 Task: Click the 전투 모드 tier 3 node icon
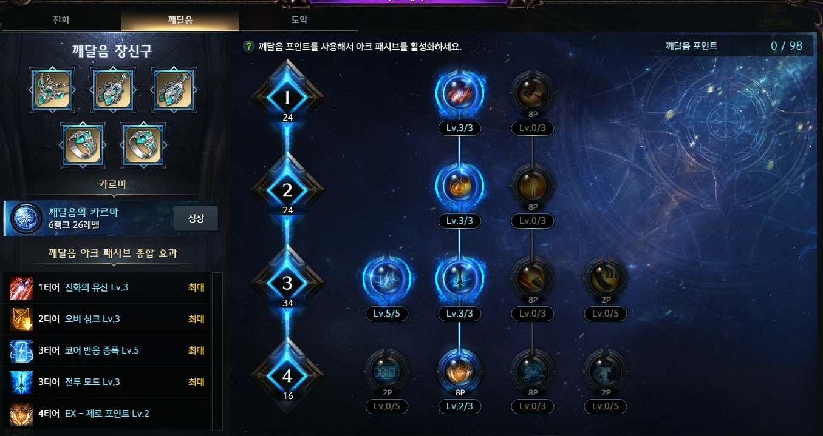459,278
